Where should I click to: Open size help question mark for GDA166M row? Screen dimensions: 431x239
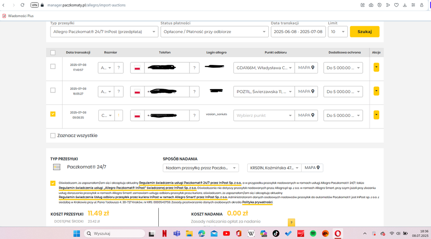(x=119, y=67)
